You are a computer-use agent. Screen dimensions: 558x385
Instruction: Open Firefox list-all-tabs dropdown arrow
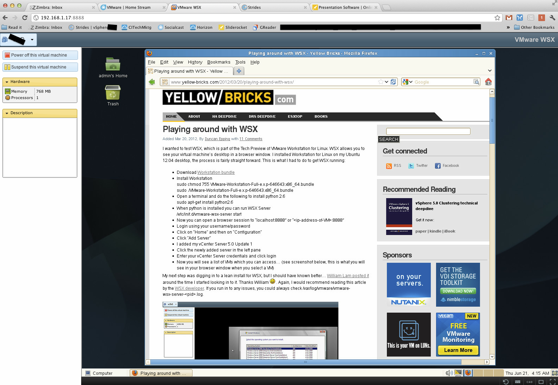[x=489, y=71]
